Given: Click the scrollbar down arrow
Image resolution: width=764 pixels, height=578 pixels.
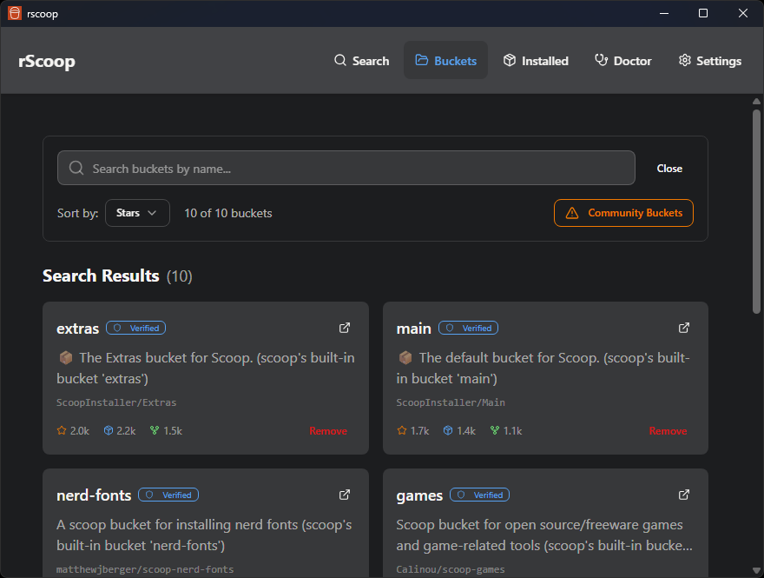Looking at the screenshot, I should [x=756, y=569].
